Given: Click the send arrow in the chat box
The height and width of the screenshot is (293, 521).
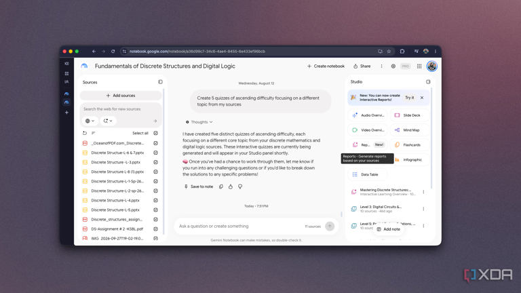Looking at the screenshot, I should coord(330,227).
